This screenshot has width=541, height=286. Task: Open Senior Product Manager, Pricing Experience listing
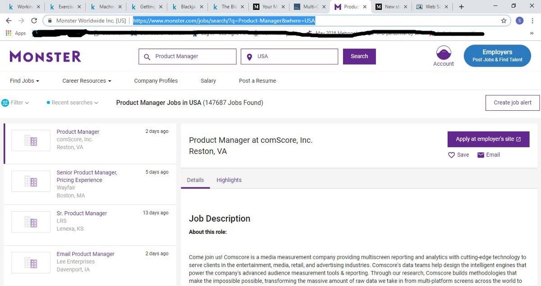point(87,176)
